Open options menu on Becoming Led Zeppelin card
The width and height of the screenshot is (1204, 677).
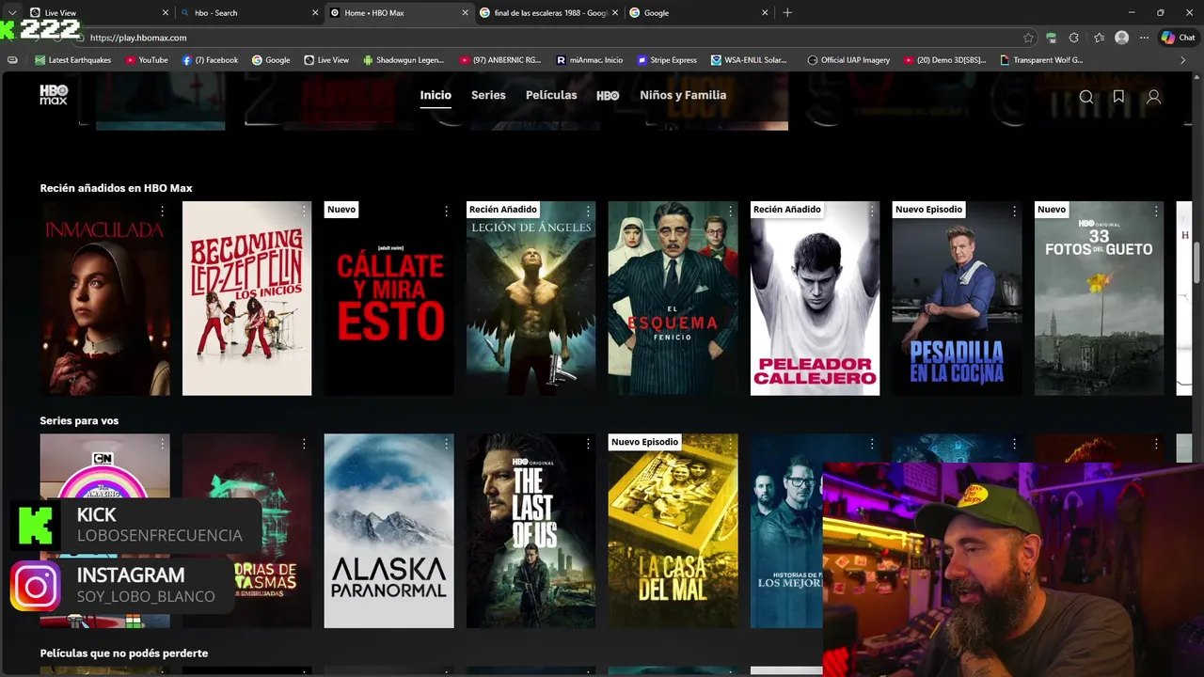(304, 212)
